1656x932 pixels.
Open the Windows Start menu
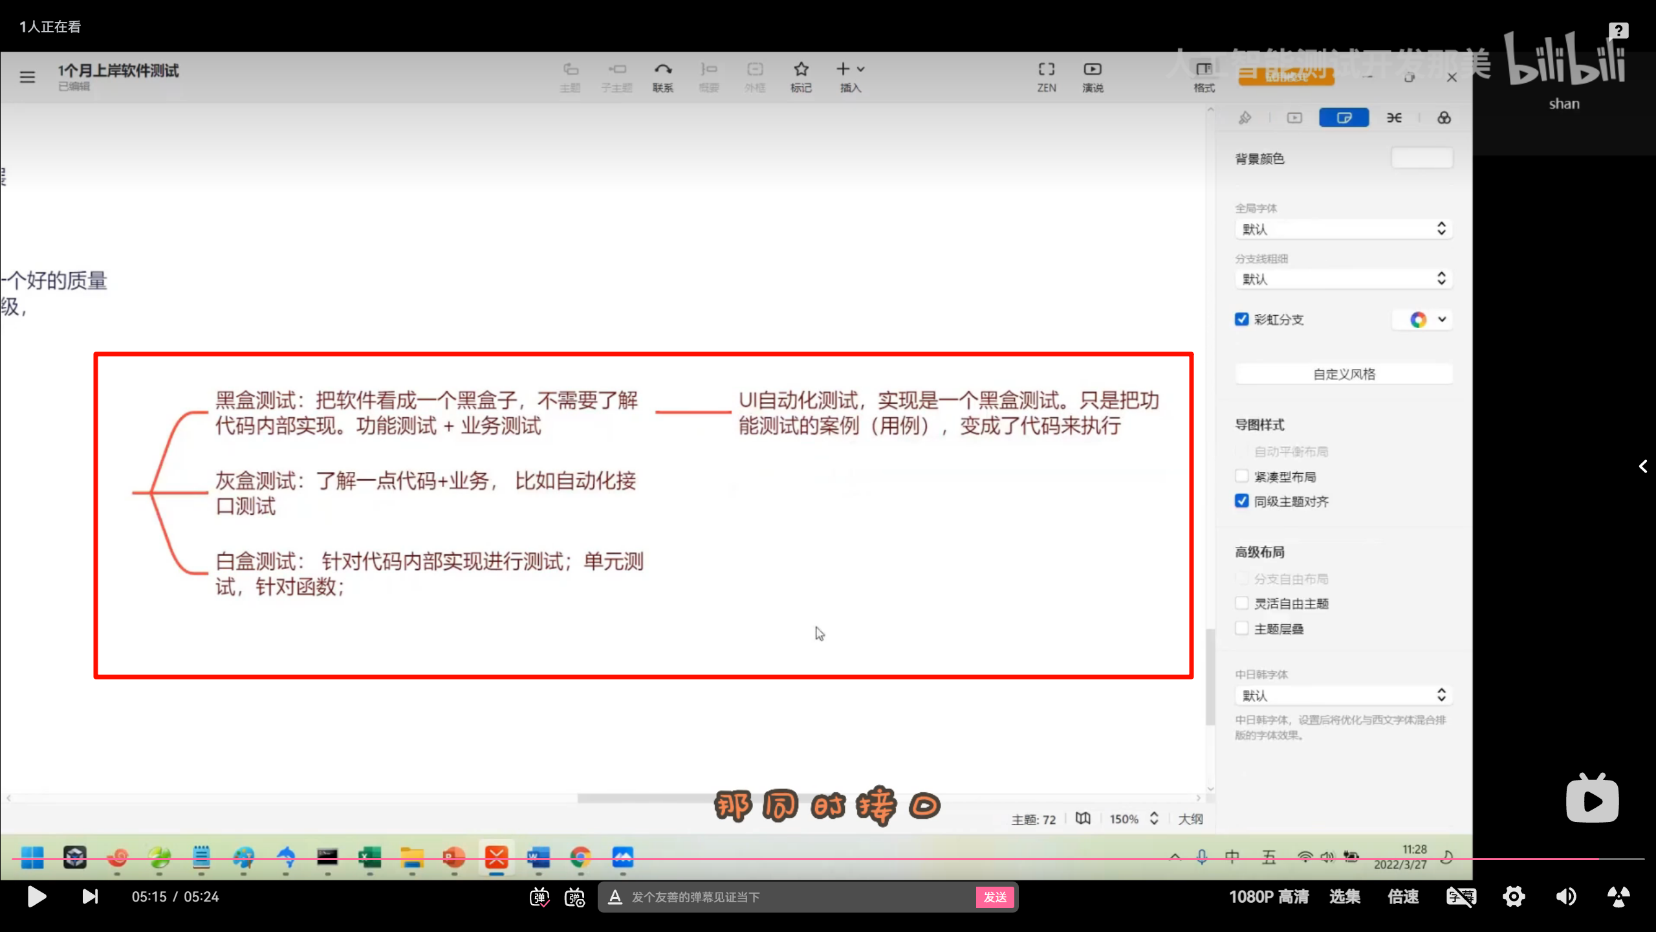click(32, 858)
